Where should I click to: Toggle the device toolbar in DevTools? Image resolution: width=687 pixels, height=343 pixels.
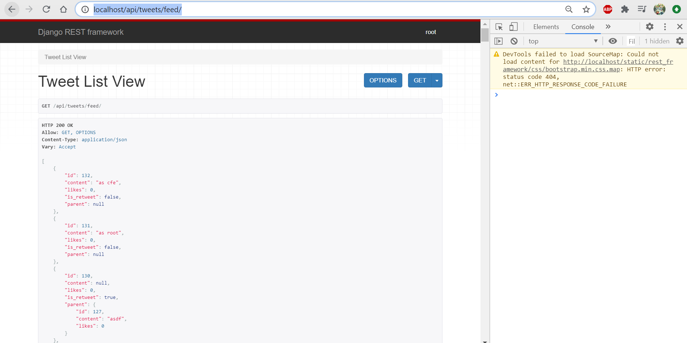[513, 27]
